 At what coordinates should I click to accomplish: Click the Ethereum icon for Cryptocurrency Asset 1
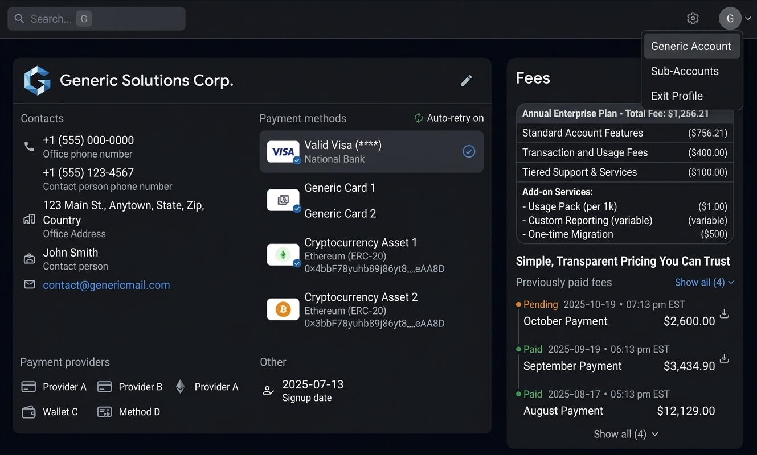[283, 255]
